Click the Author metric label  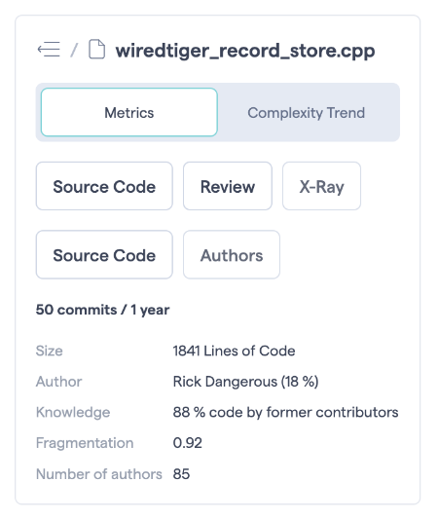58,382
